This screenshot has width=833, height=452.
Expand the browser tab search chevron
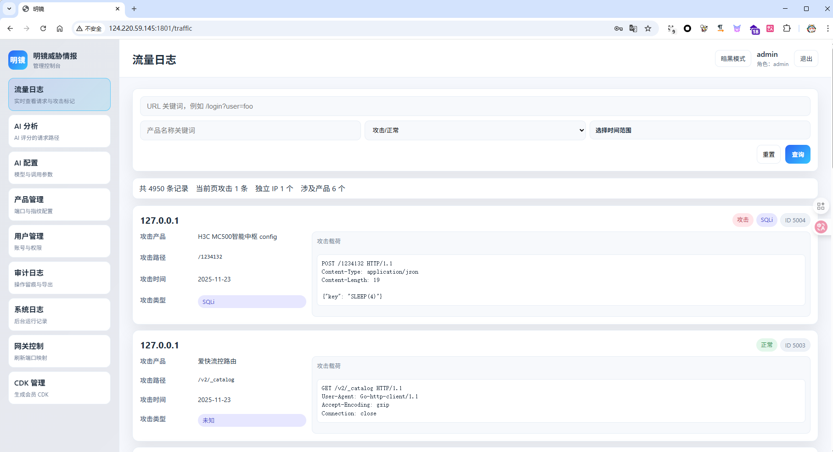pos(9,9)
